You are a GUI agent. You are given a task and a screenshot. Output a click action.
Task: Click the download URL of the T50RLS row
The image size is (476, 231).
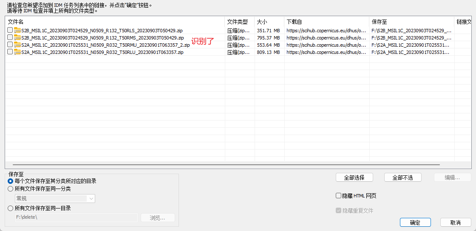326,30
